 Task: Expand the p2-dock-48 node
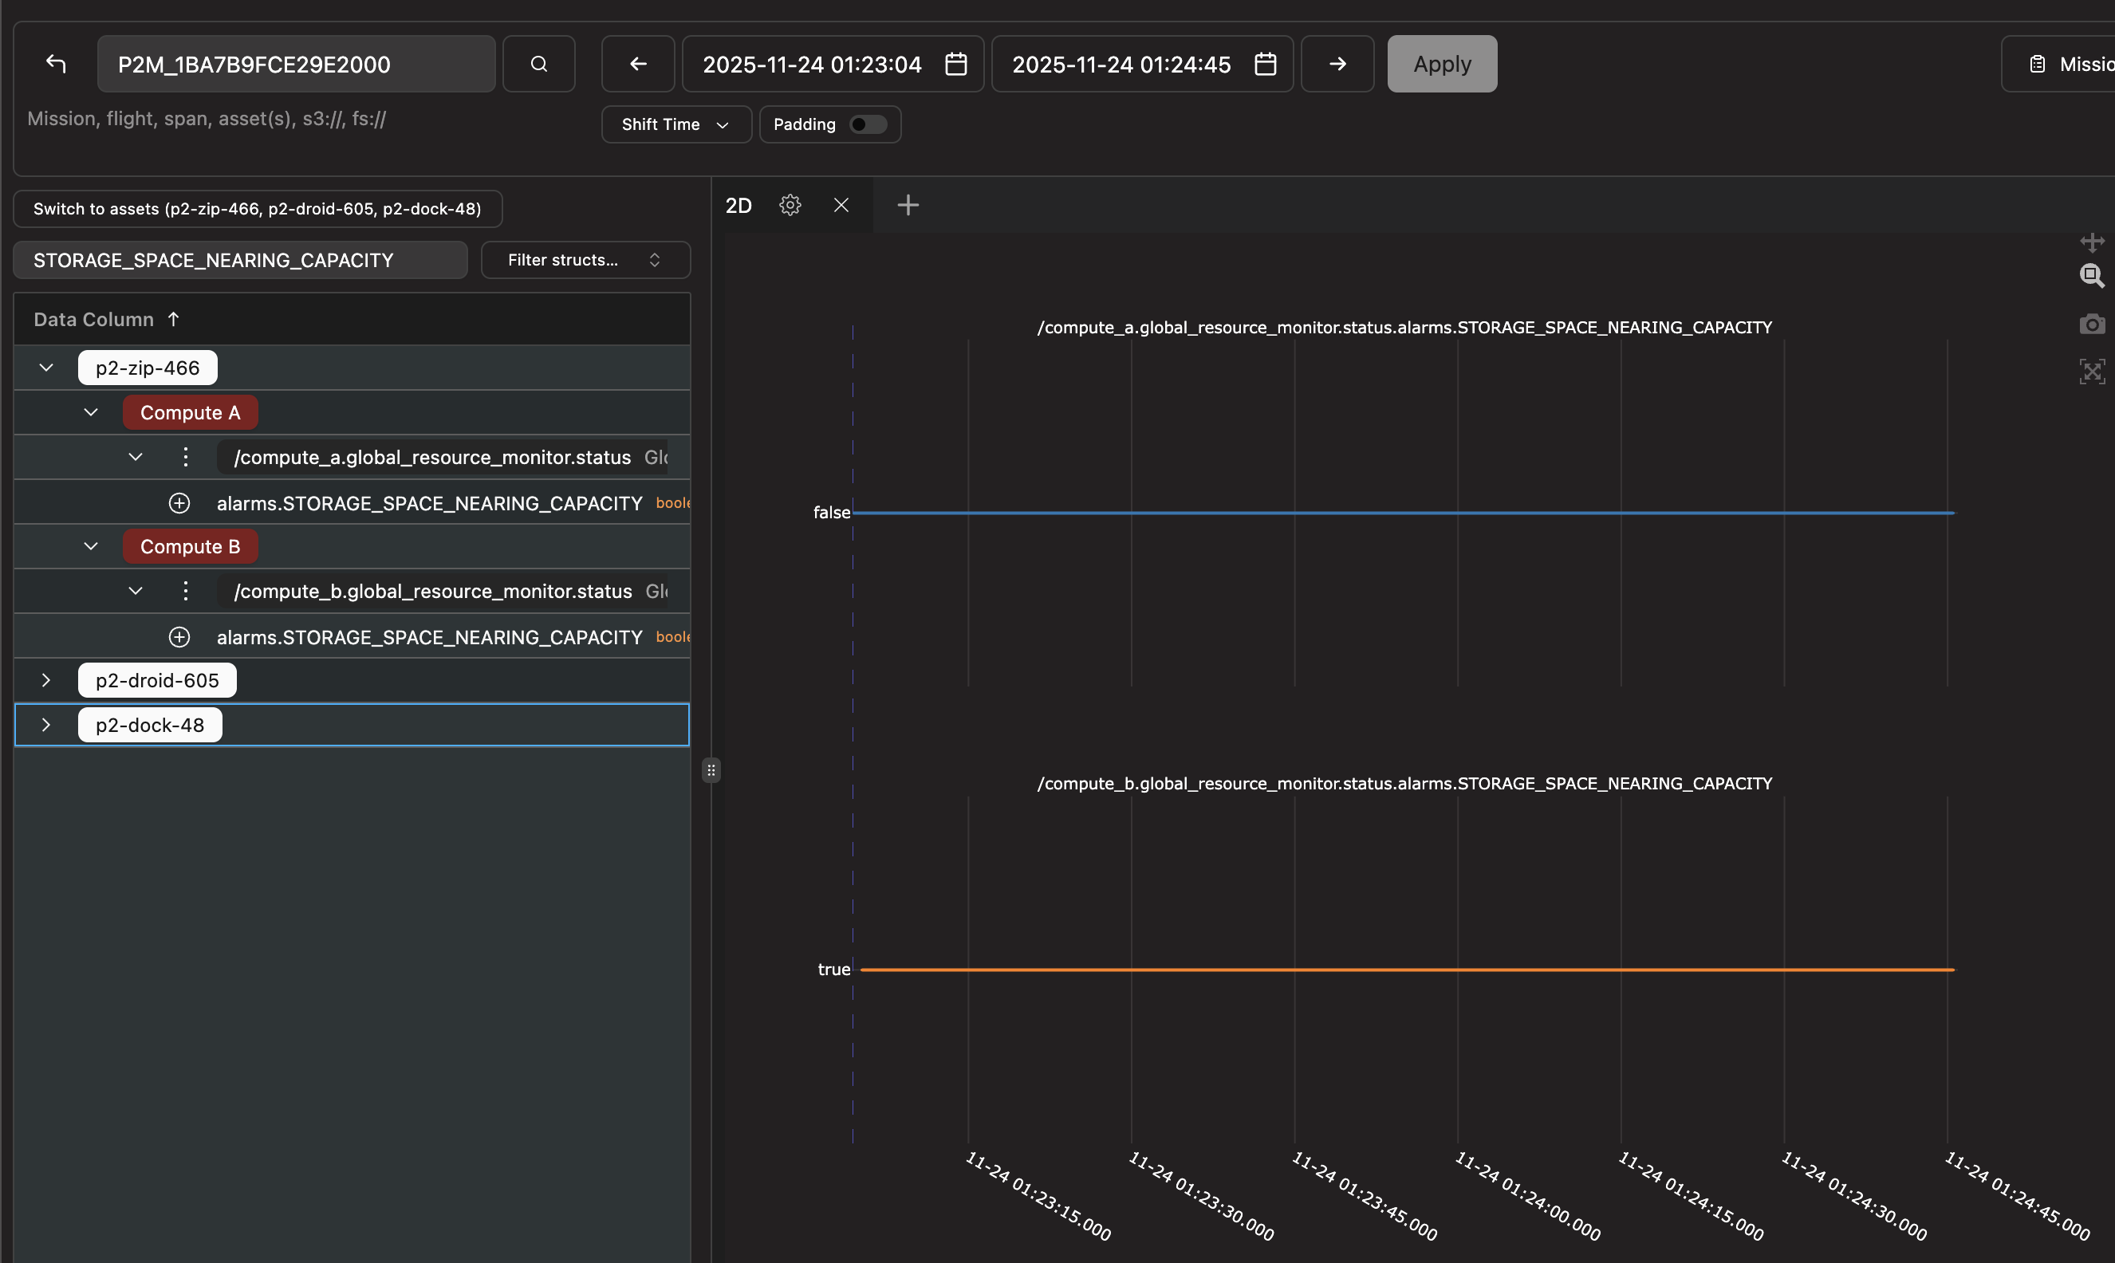tap(46, 725)
